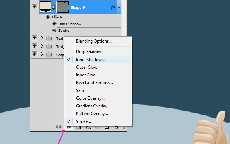Image resolution: width=230 pixels, height=144 pixels.
Task: Click the fx indicator on Shape 9 layer
Action: [113, 7]
